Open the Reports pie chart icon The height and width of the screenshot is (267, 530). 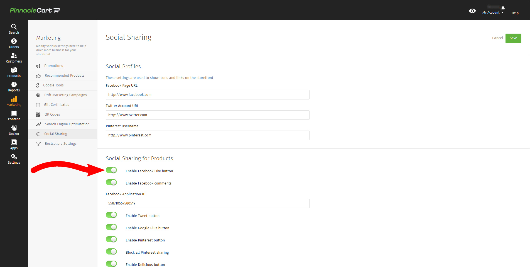pos(14,84)
